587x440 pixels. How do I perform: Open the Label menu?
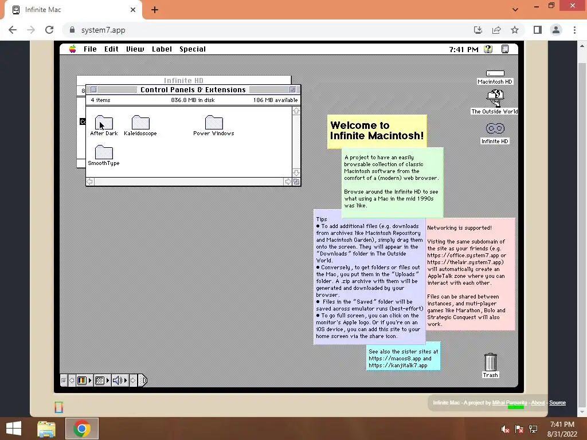[162, 49]
